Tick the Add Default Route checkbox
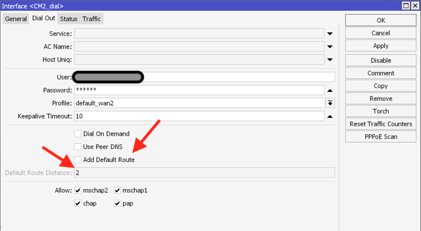Screen dimensions: 421x231 tap(78, 159)
